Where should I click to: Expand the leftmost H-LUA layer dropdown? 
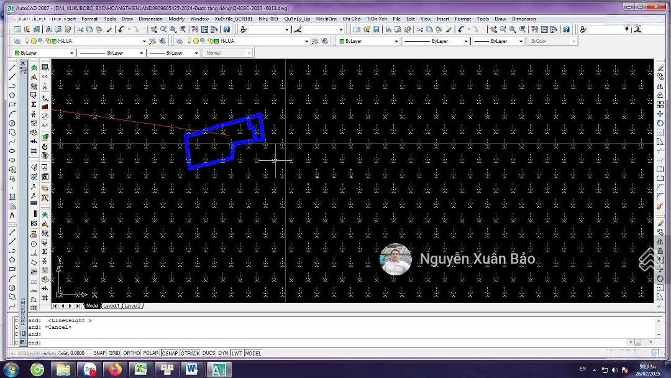[144, 41]
